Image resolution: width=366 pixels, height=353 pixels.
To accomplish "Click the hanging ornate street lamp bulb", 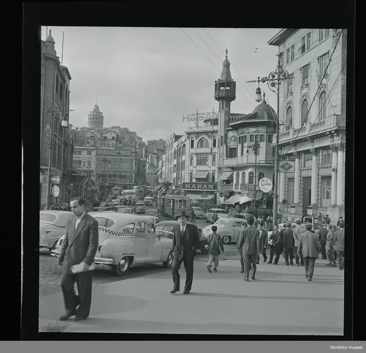I will (258, 96).
